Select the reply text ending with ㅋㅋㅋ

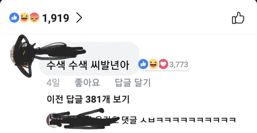[178, 120]
